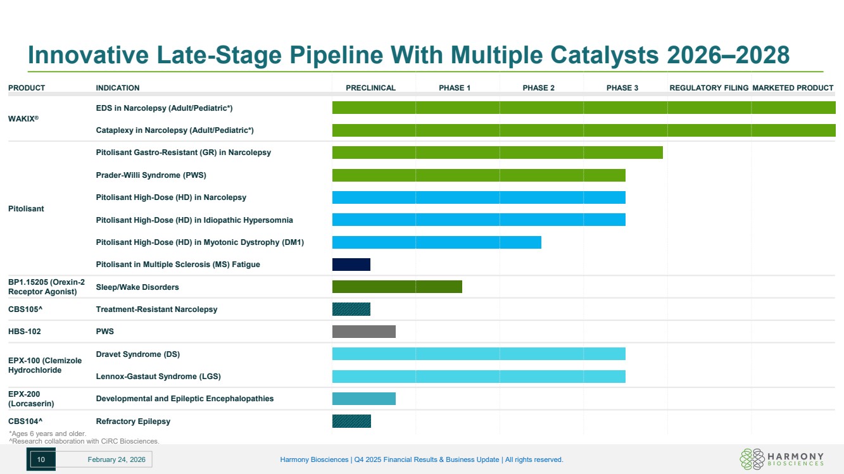Click the PHASE 2 column header
Screen dimensions: 844x474
point(539,88)
